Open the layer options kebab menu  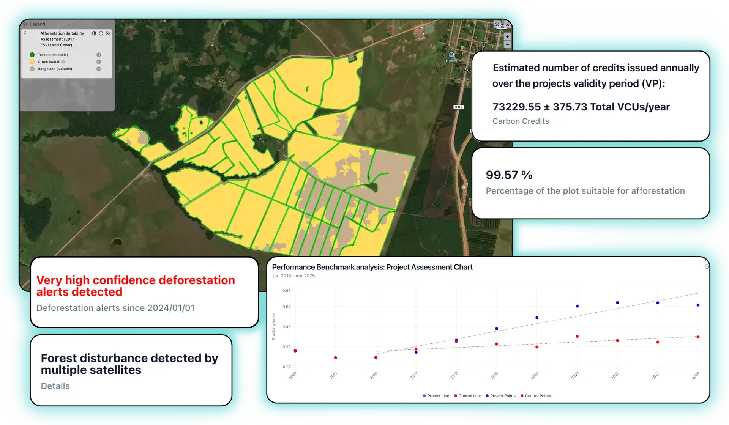pyautogui.click(x=32, y=34)
